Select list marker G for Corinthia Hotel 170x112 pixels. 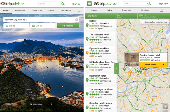coord(87,108)
